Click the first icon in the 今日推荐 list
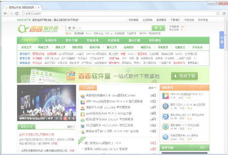This screenshot has height=155, width=228. [x=82, y=96]
